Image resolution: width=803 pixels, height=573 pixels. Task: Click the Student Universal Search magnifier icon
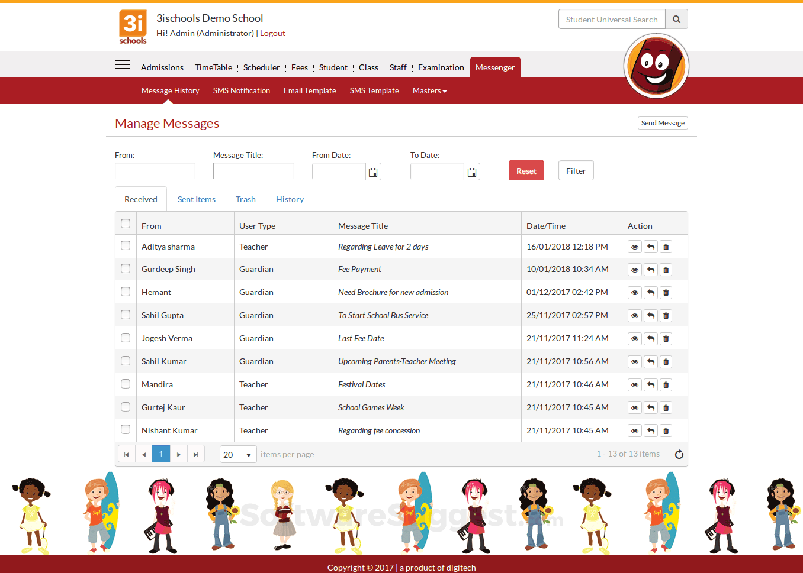click(676, 20)
